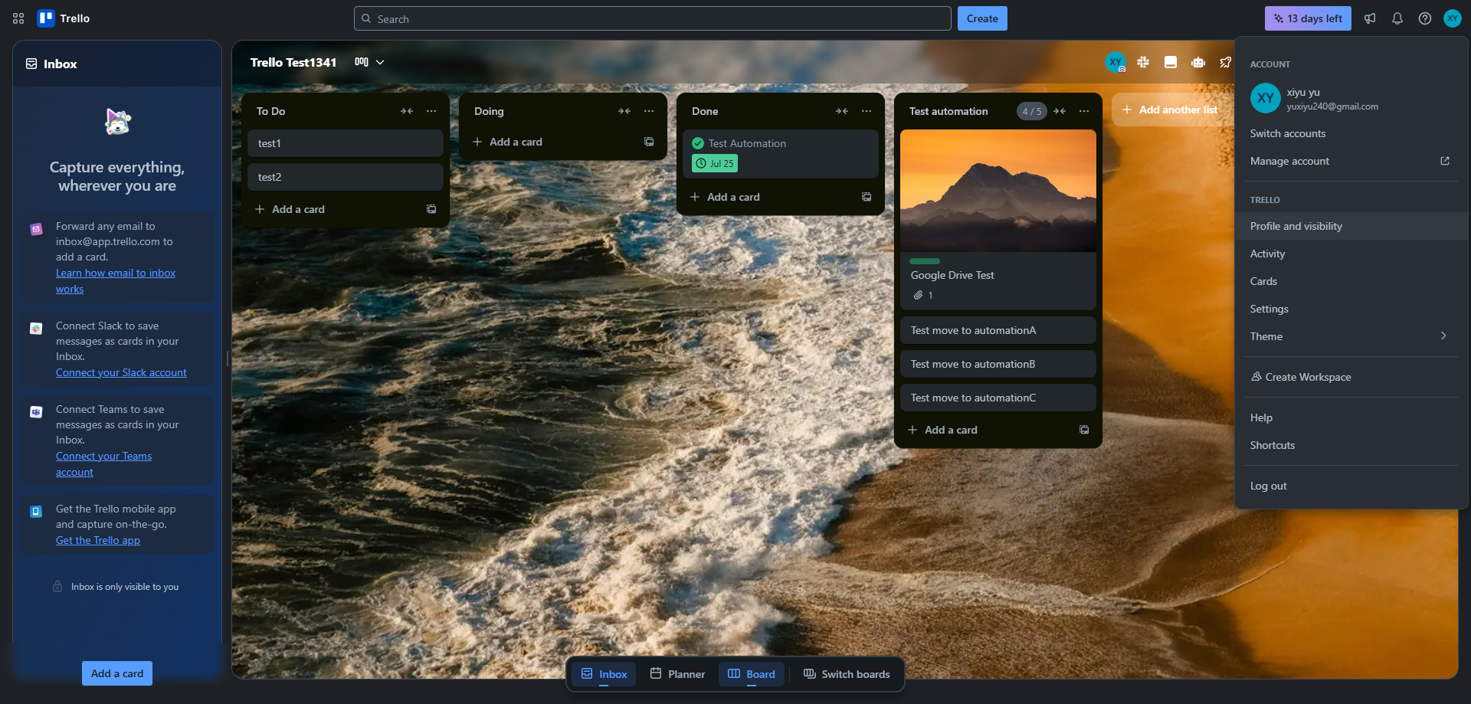Open the help question mark icon
The height and width of the screenshot is (704, 1471).
pos(1425,18)
